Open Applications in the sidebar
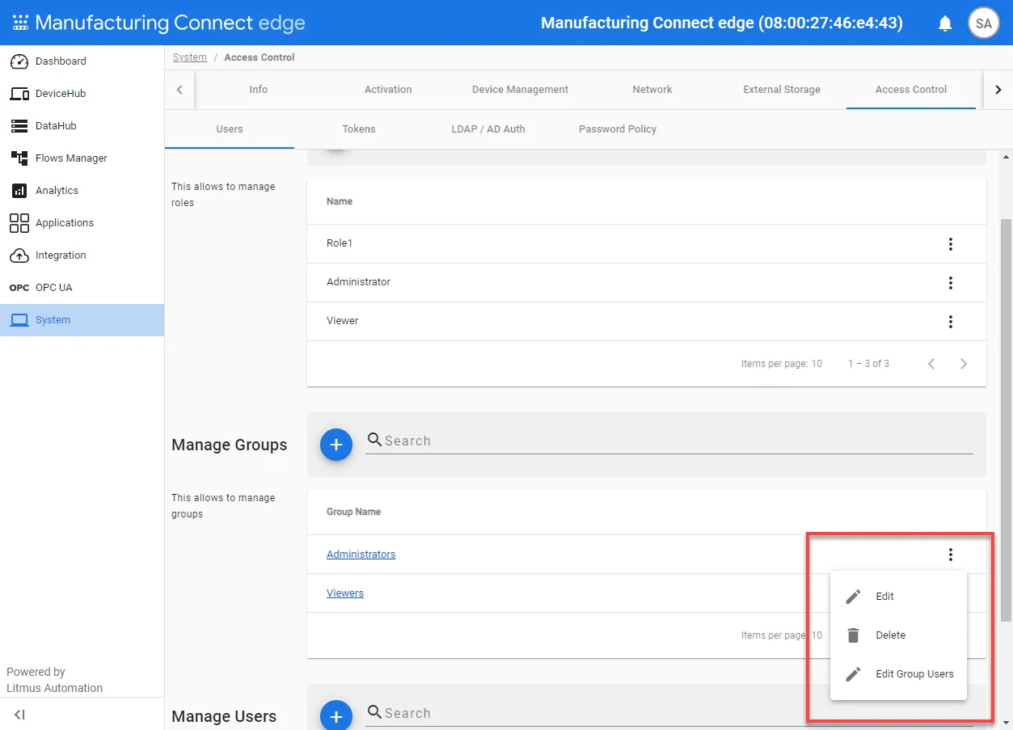The image size is (1013, 730). click(x=82, y=223)
